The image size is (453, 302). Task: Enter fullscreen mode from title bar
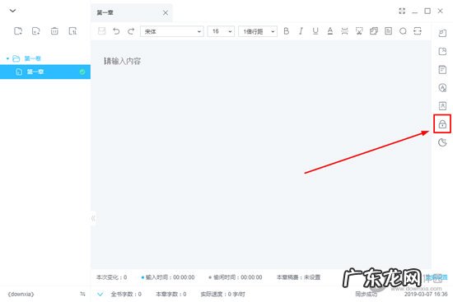(x=402, y=11)
